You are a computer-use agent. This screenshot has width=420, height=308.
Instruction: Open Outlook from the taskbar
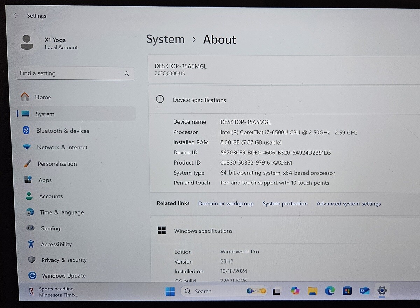pos(365,290)
